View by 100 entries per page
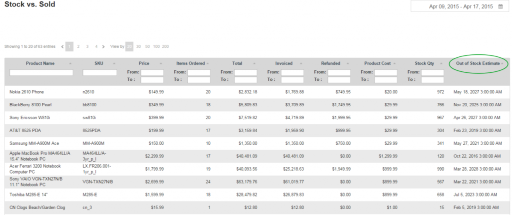Image resolution: width=512 pixels, height=215 pixels. [x=156, y=46]
